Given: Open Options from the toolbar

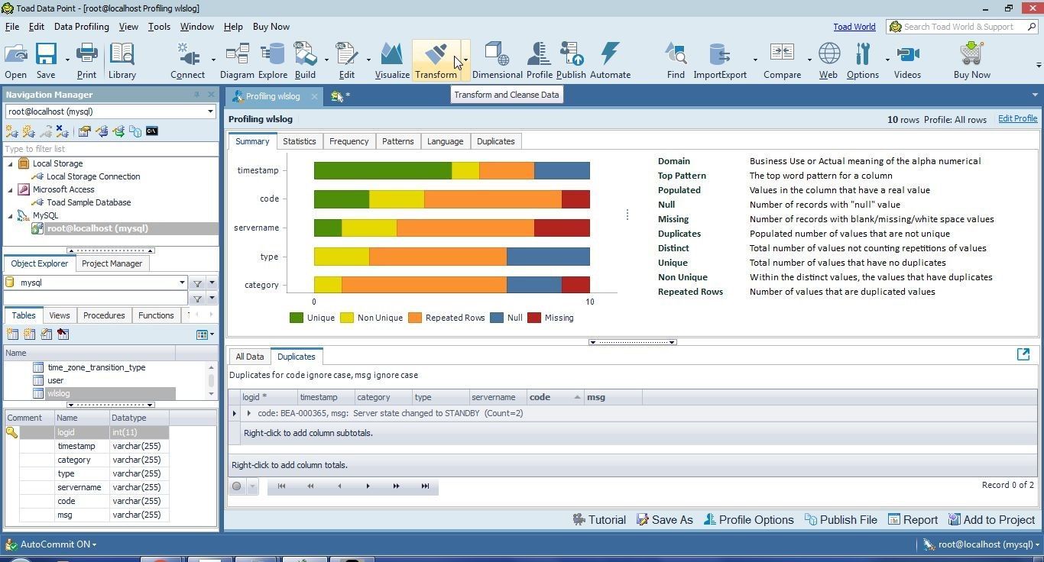Looking at the screenshot, I should [x=863, y=60].
